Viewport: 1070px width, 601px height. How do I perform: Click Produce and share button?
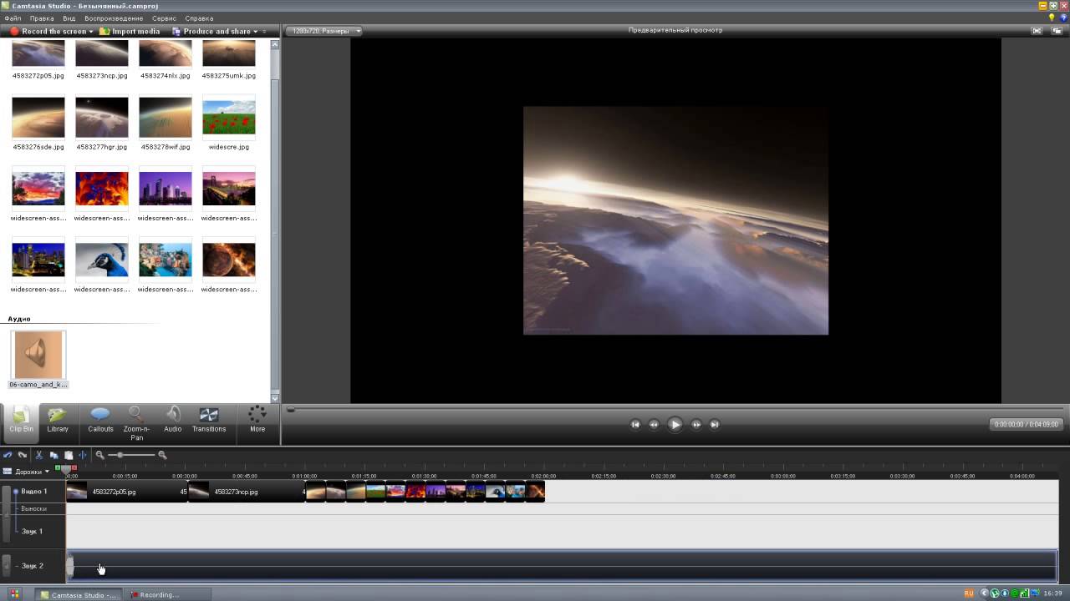[212, 32]
